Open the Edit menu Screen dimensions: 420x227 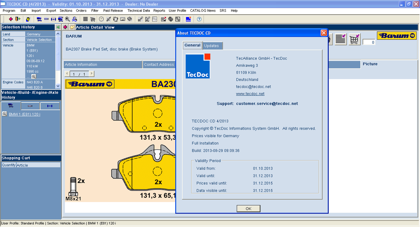pyautogui.click(x=23, y=10)
